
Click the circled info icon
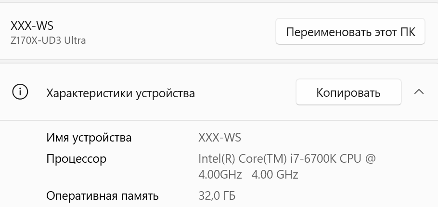coord(20,92)
